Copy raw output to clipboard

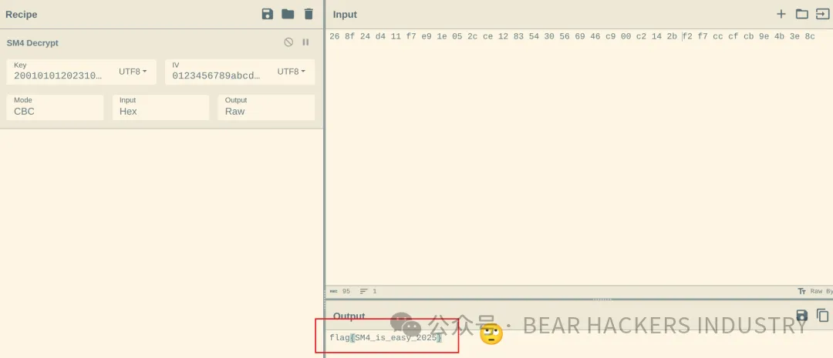point(822,315)
